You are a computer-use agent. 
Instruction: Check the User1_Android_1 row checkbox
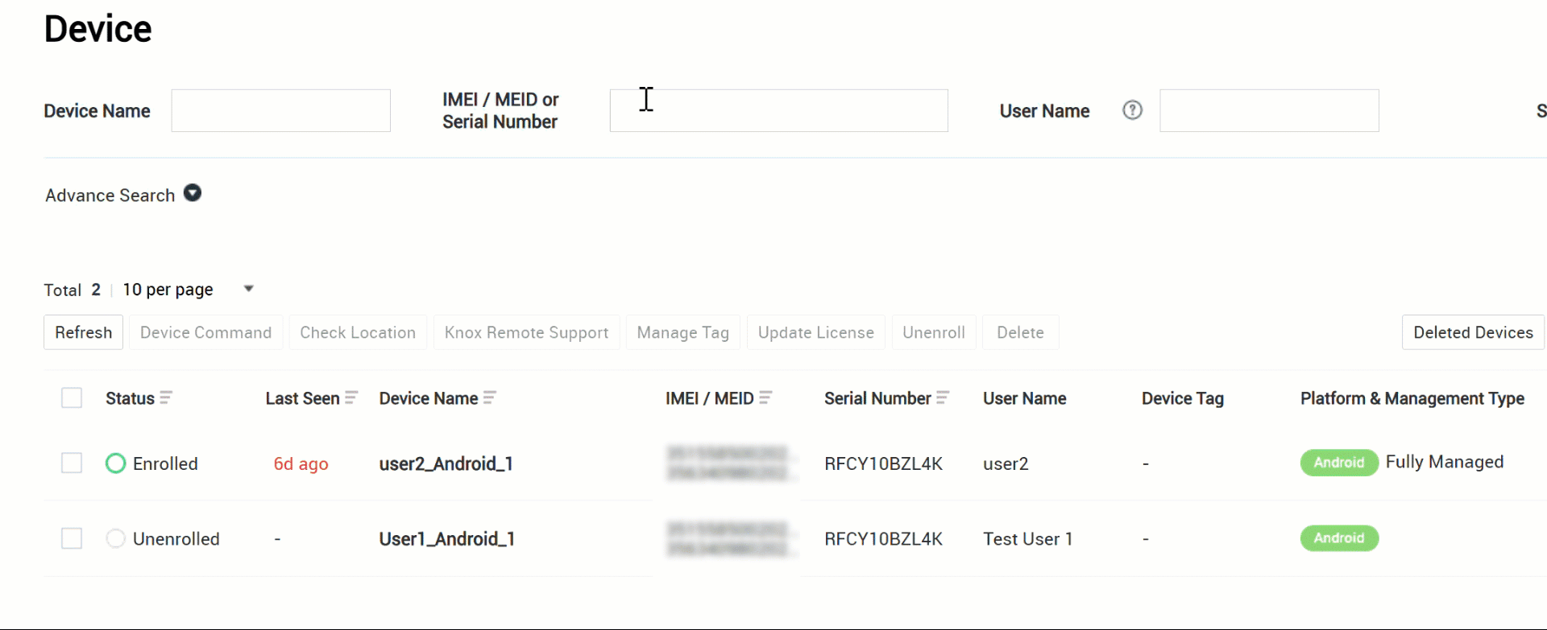(72, 538)
